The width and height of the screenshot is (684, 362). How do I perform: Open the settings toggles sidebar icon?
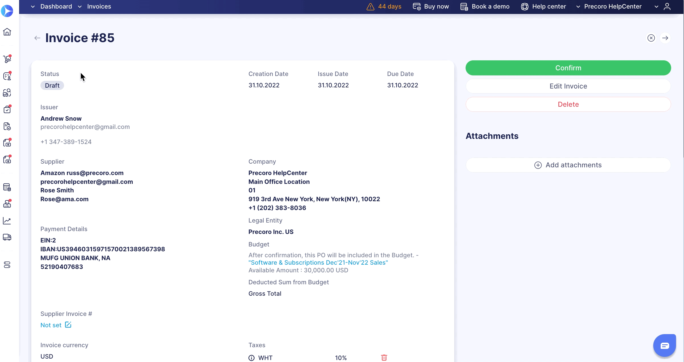click(x=7, y=265)
